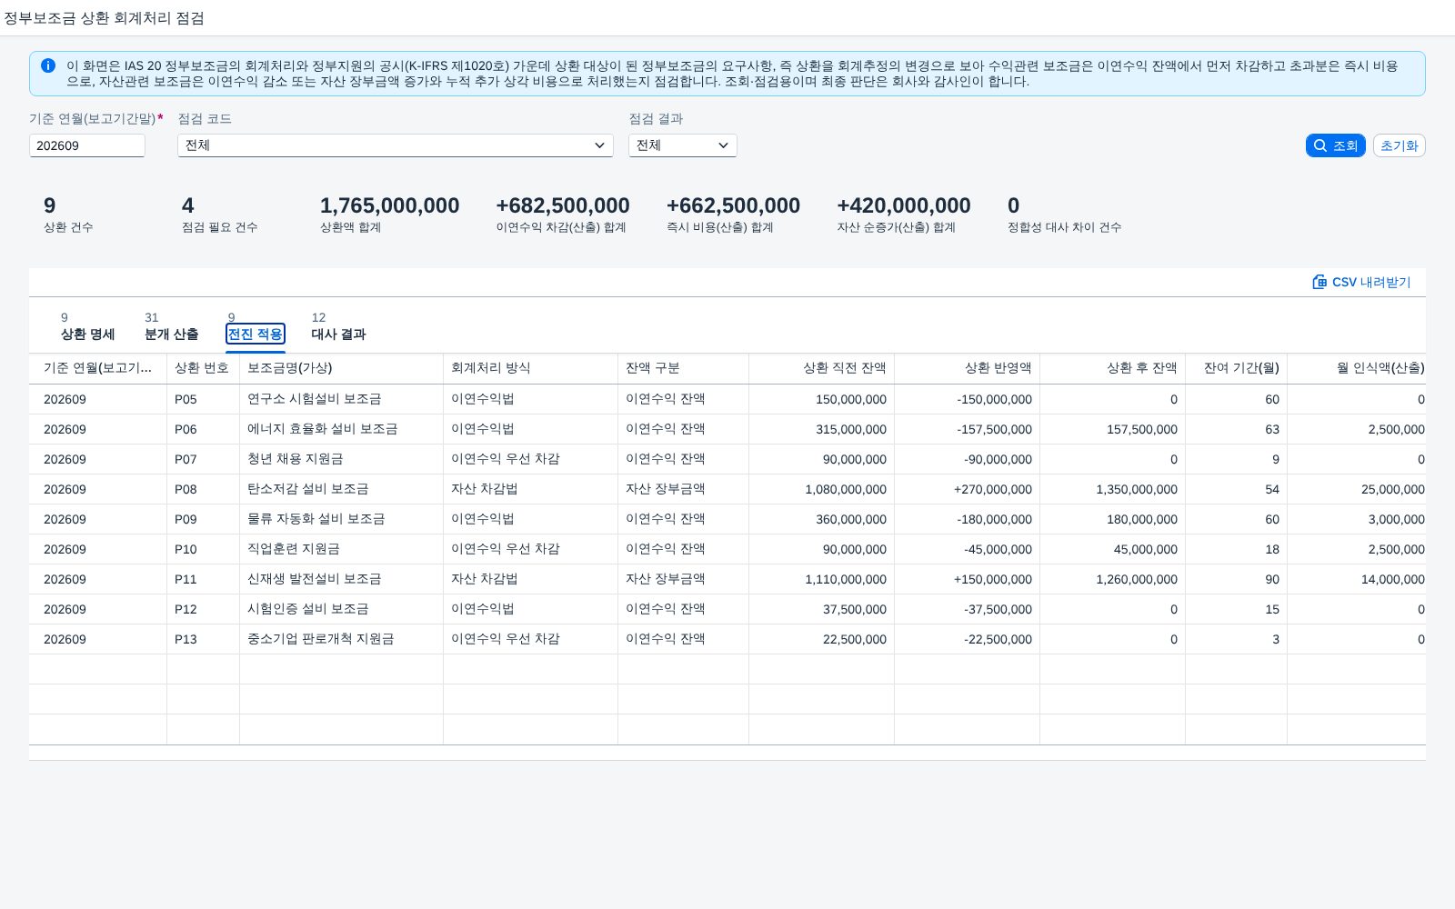
Task: Open the 점검 결과 dropdown
Action: click(683, 145)
